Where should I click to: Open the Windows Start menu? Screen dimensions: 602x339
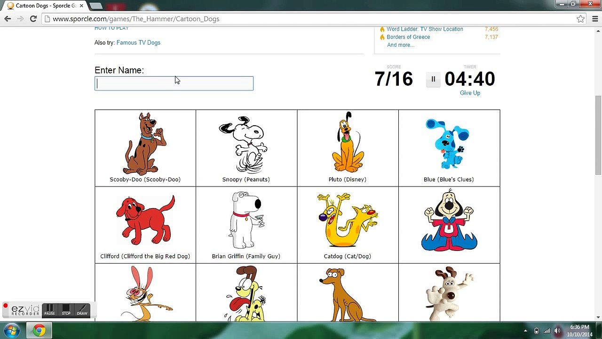(11, 331)
